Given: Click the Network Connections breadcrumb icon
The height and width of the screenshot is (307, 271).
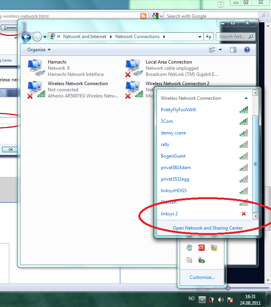Looking at the screenshot, I should [52, 37].
